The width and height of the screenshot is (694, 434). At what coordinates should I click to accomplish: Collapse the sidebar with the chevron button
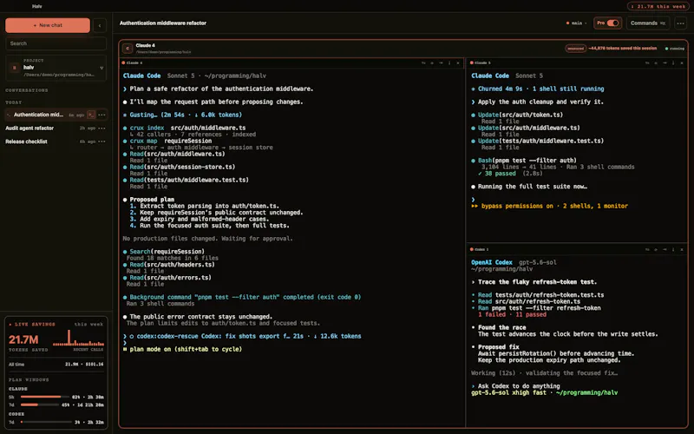tap(100, 25)
